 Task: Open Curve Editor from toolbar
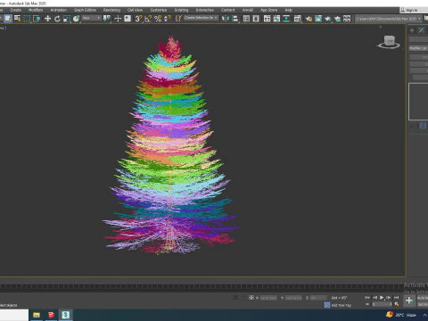[x=276, y=19]
